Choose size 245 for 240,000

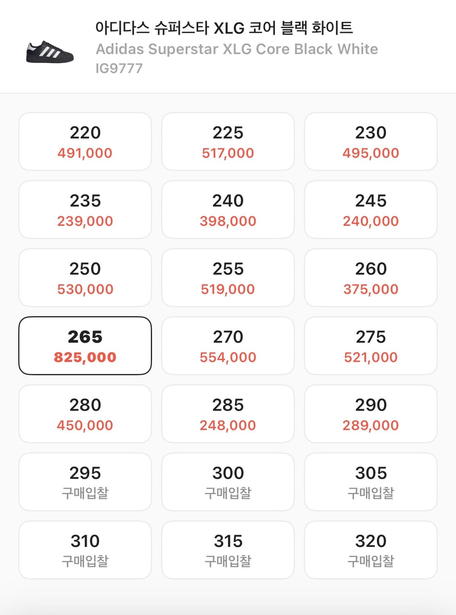371,210
